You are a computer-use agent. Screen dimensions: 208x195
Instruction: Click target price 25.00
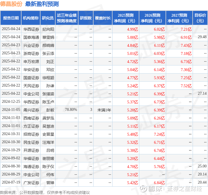point(202,166)
